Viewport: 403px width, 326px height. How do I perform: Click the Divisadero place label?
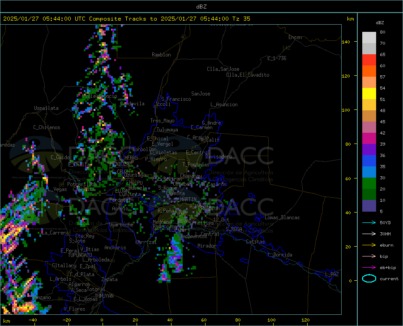[x=219, y=156]
